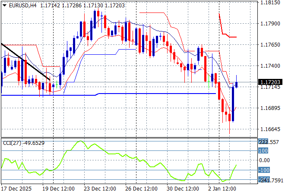This screenshot has width=285, height=194.
Task: Select the high price value 1.17286
Action: pos(72,6)
